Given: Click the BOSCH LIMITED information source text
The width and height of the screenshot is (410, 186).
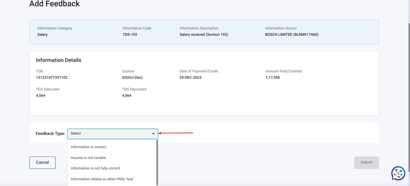Looking at the screenshot, I should click(x=292, y=35).
